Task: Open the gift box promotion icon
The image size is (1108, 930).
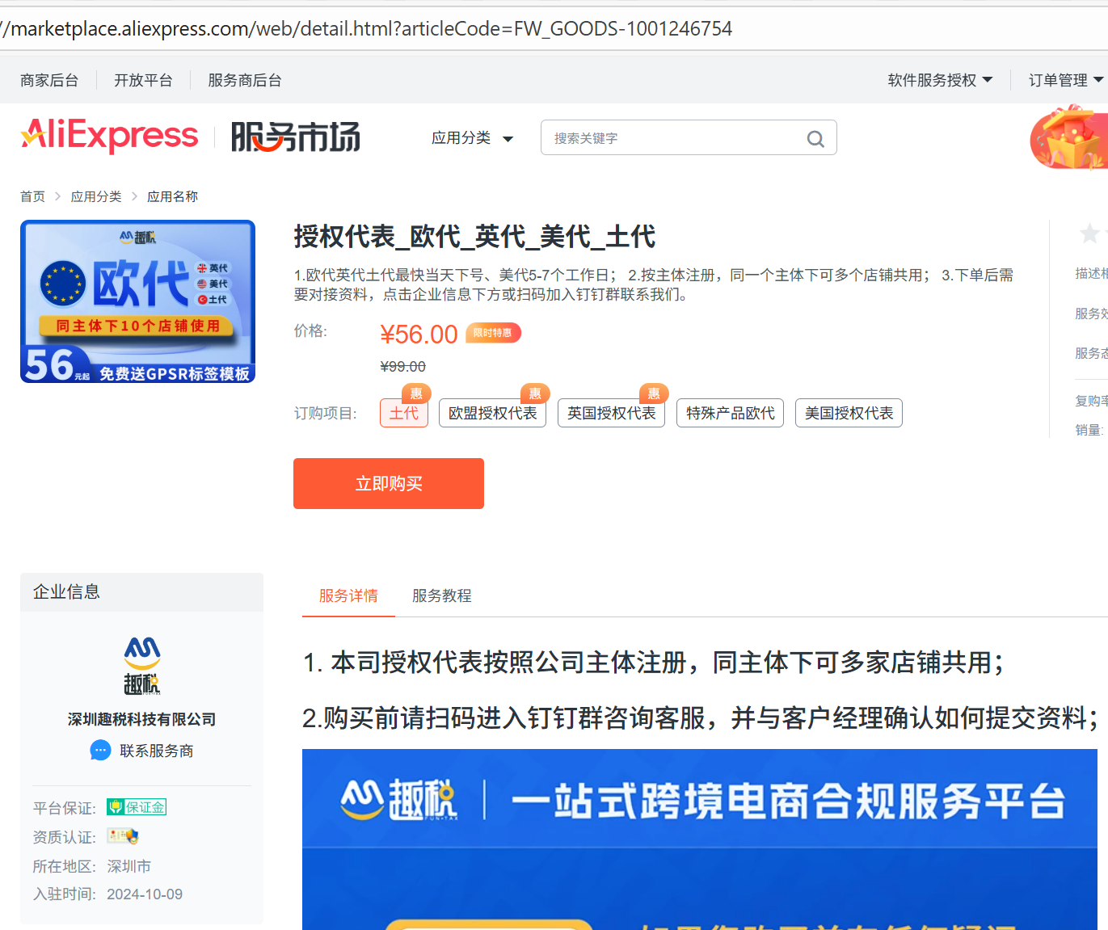Action: 1068,137
